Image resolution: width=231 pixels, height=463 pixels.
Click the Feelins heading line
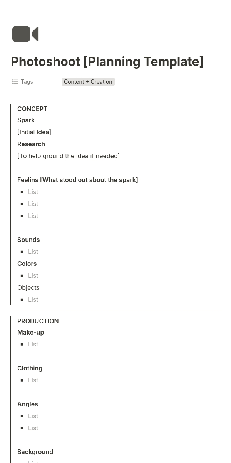click(x=77, y=180)
